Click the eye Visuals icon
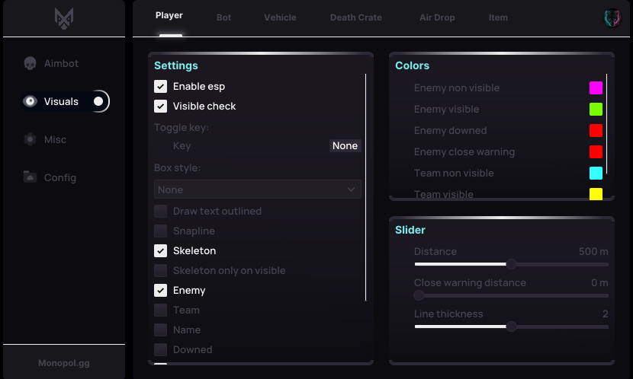Screen dimensions: 633x379 click(x=30, y=101)
